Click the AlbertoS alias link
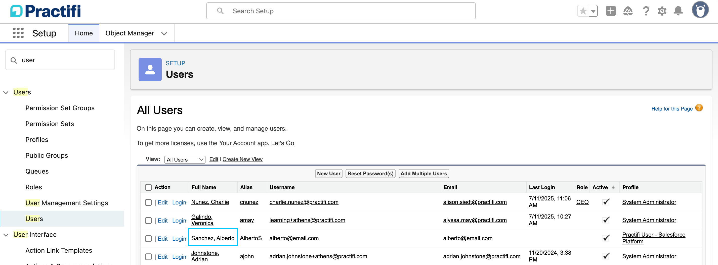Image resolution: width=718 pixels, height=265 pixels. click(251, 238)
